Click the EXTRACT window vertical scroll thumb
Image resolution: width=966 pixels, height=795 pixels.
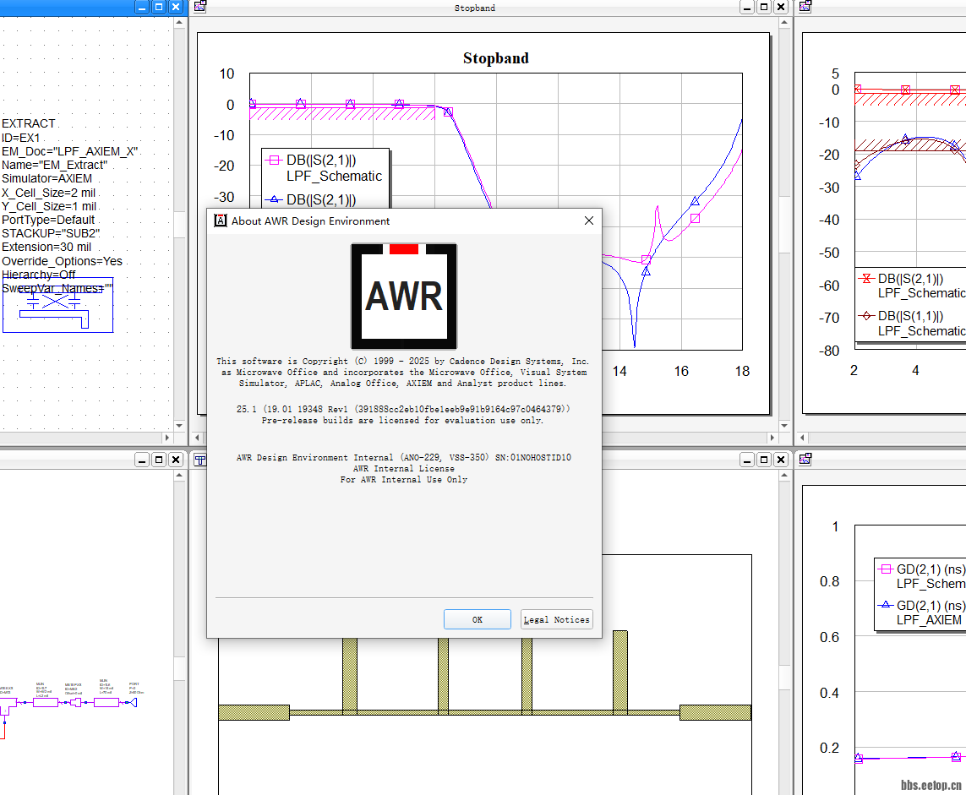[179, 224]
